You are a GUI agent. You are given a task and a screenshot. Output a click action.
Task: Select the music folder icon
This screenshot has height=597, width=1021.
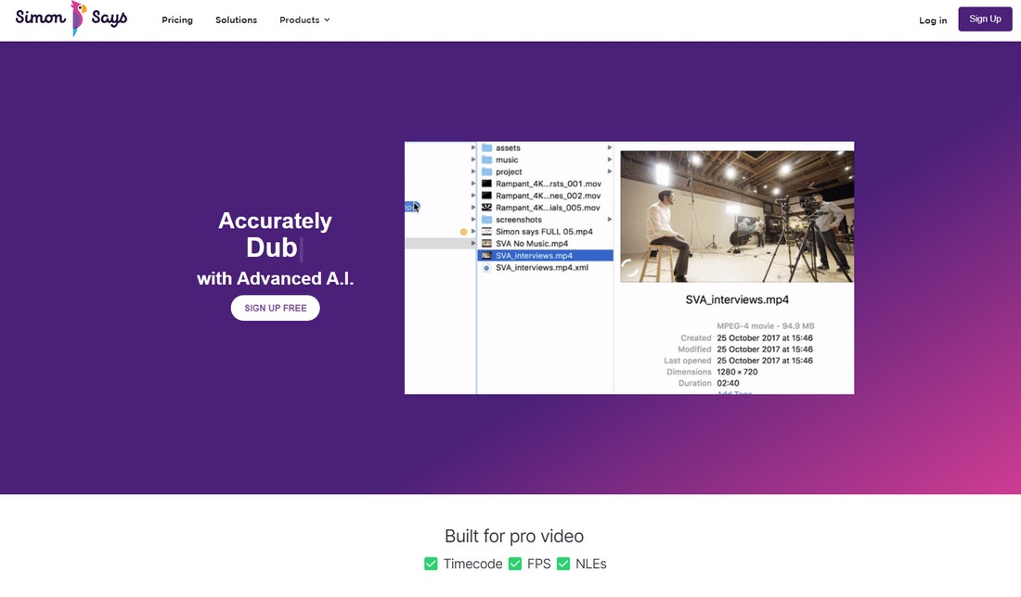(486, 160)
